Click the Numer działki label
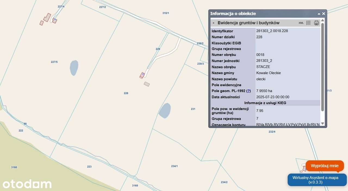Viewport: 348px width, 191px height. coord(223,37)
